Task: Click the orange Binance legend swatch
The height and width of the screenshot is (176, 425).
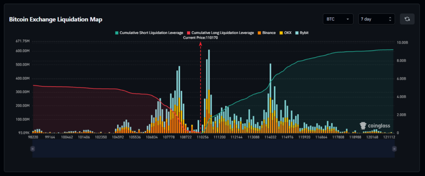Action: click(259, 33)
